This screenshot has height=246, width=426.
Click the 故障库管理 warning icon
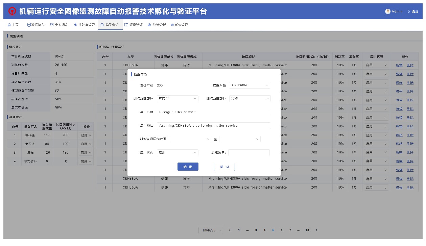point(75,25)
